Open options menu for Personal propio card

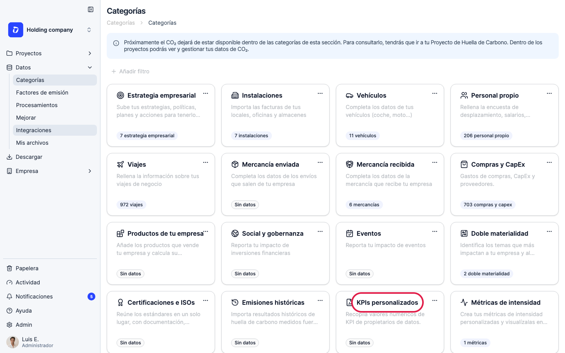coord(549,93)
